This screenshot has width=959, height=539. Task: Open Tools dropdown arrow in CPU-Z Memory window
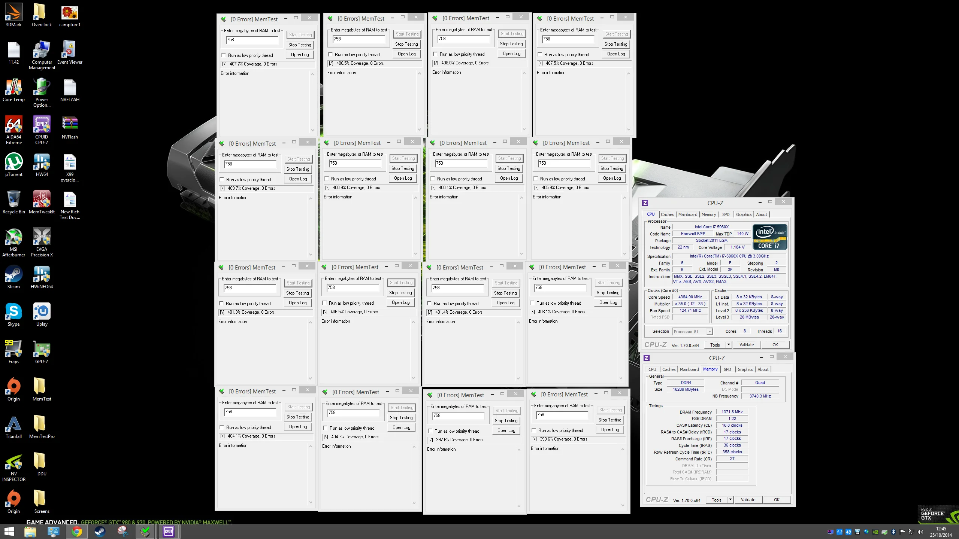[x=730, y=500]
